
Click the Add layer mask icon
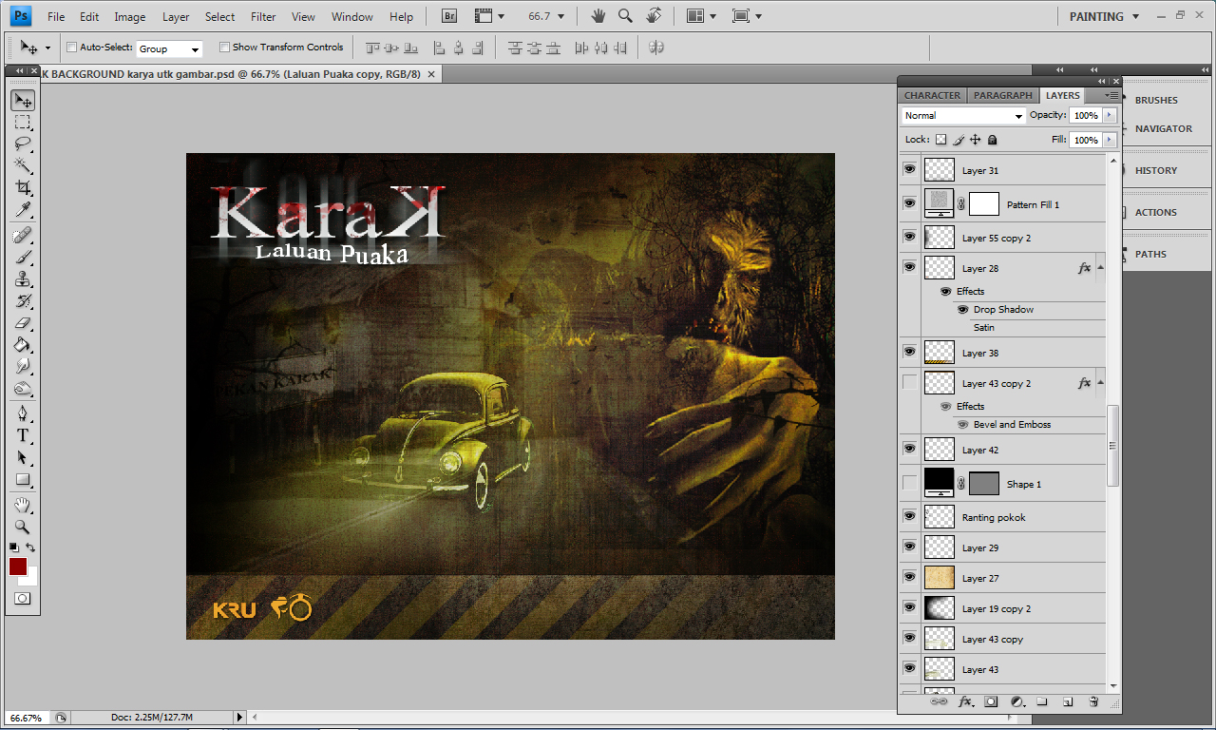coord(991,701)
